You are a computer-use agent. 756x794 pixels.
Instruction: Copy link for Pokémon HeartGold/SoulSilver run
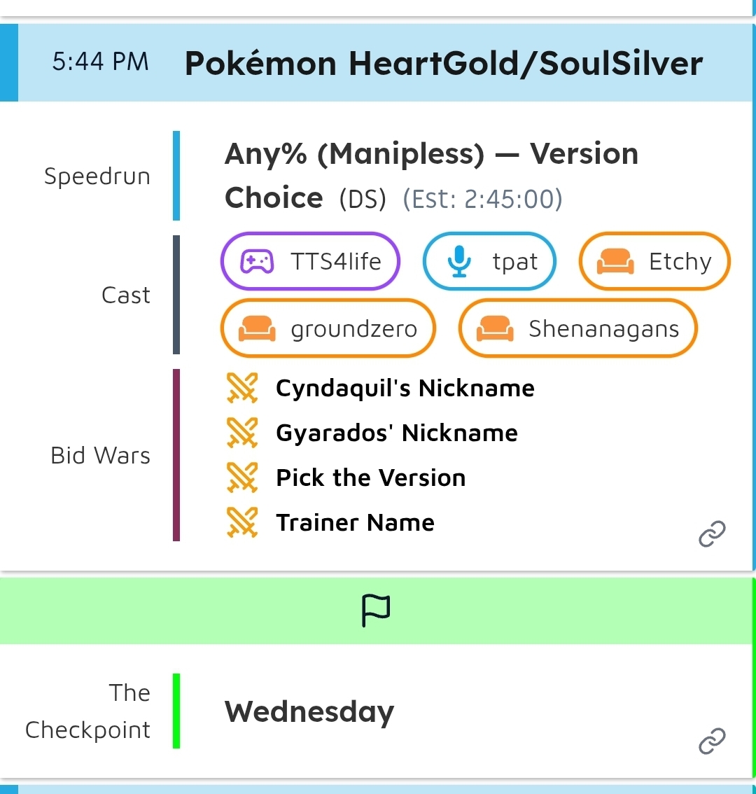pyautogui.click(x=712, y=534)
